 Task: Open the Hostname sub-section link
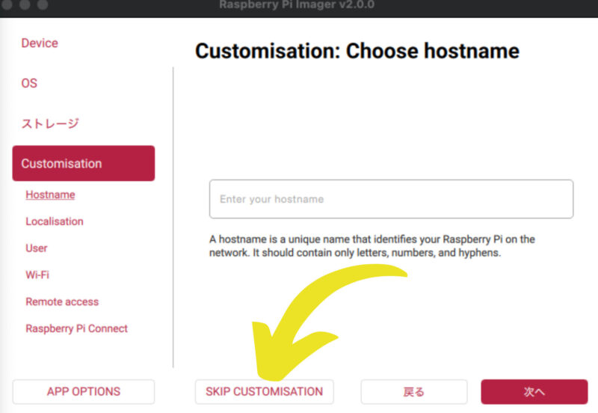50,195
